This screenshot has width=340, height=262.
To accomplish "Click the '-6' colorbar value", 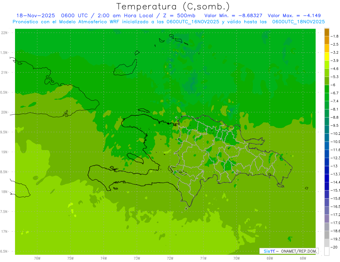I will click(334, 85).
